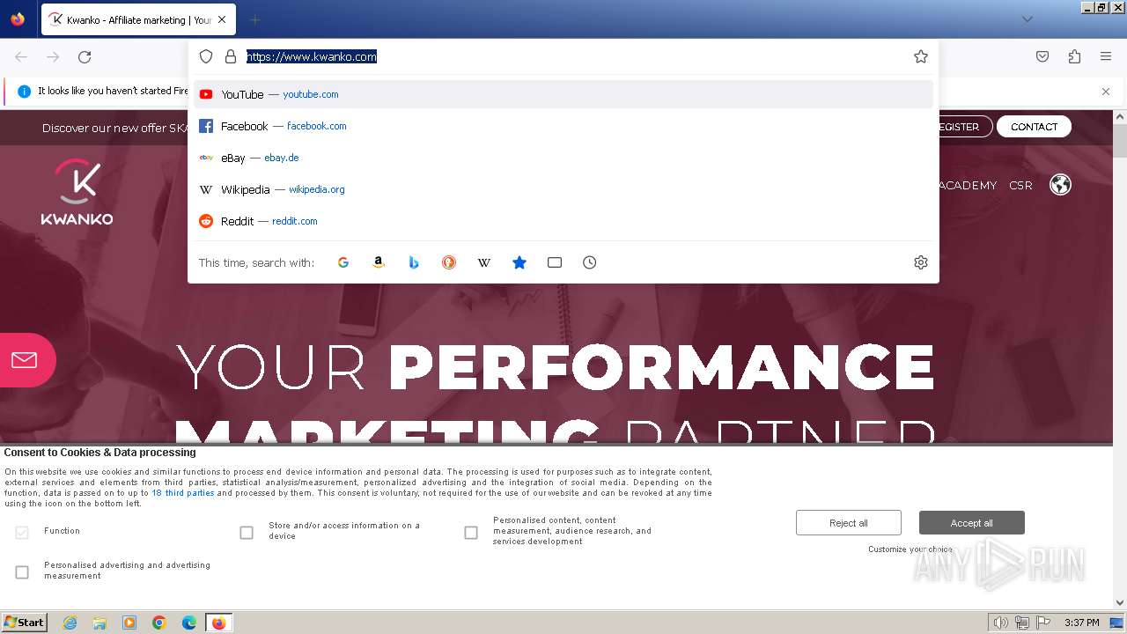This screenshot has height=634, width=1127.
Task: Search this time with Google
Action: (x=343, y=262)
